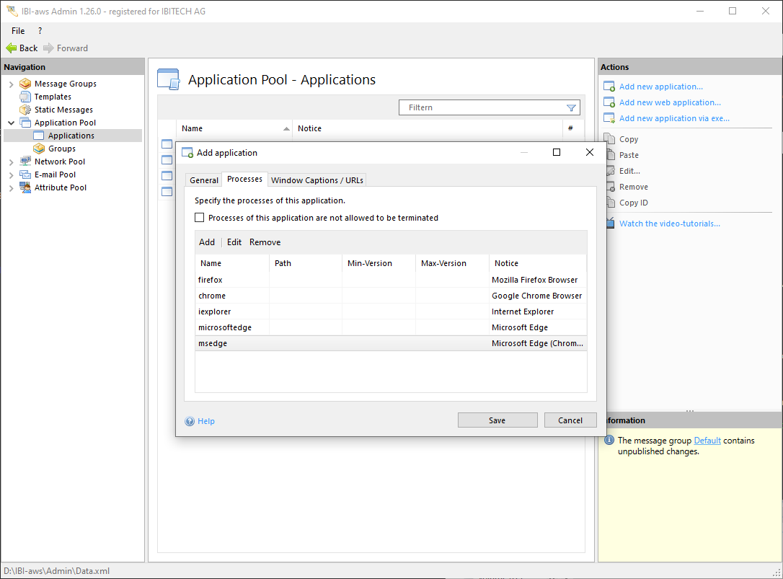Open the Window Captions / URLs tab
783x579 pixels.
317,180
